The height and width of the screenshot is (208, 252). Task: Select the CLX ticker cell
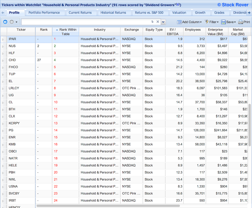[21, 116]
